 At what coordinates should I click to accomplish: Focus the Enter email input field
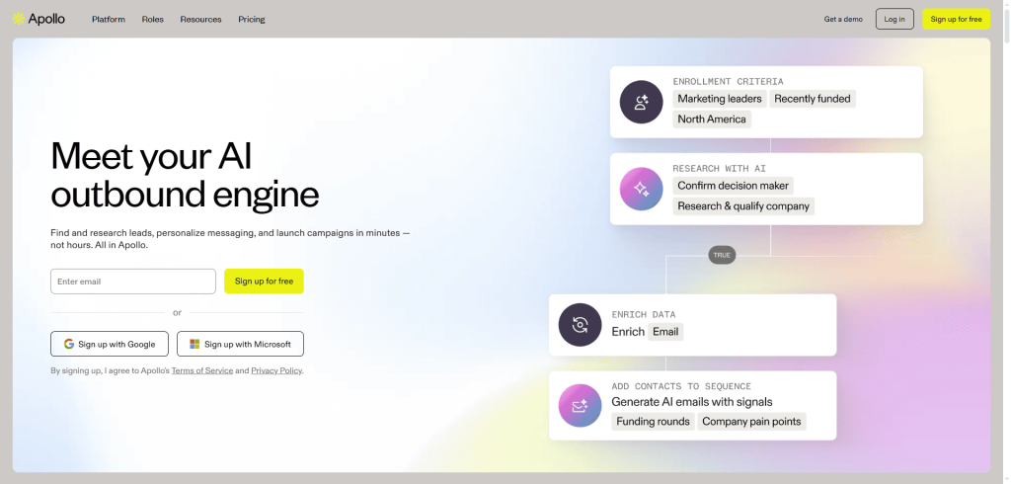point(133,282)
